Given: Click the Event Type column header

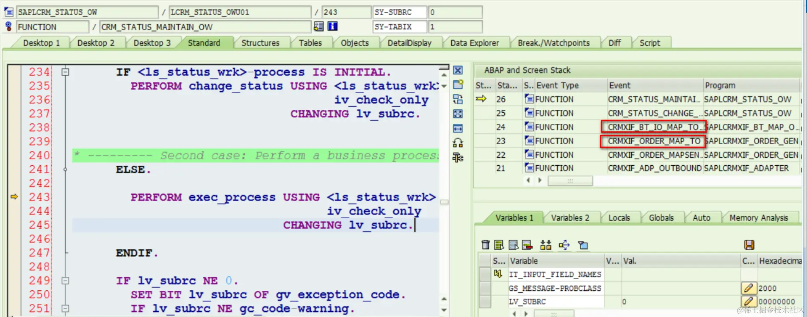Looking at the screenshot, I should 571,85.
